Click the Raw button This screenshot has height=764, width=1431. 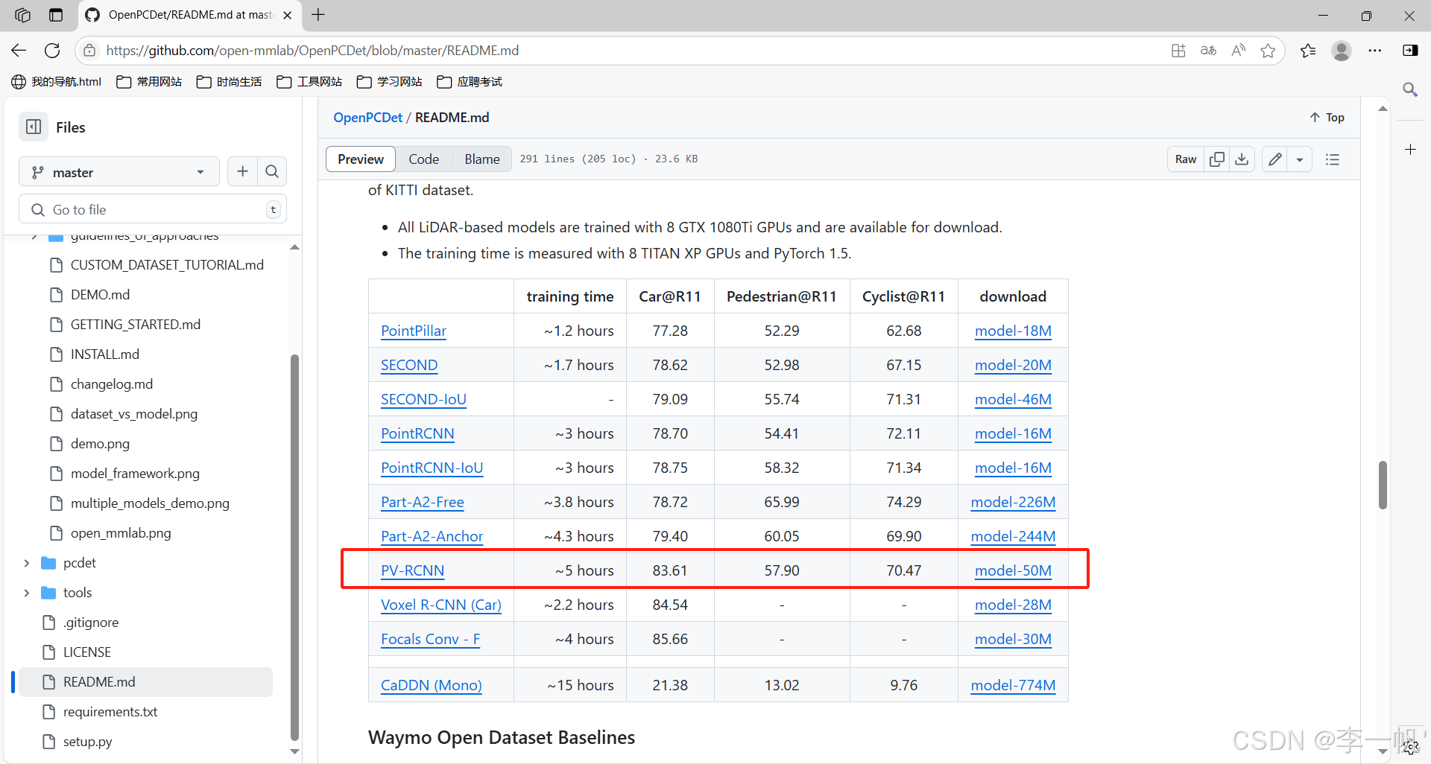click(1186, 159)
